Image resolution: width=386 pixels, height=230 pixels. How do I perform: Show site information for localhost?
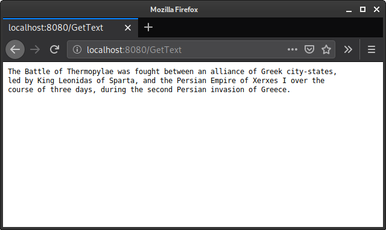click(x=77, y=49)
